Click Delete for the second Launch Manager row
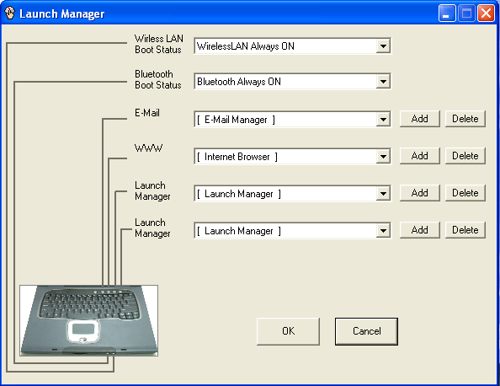 pyautogui.click(x=465, y=230)
